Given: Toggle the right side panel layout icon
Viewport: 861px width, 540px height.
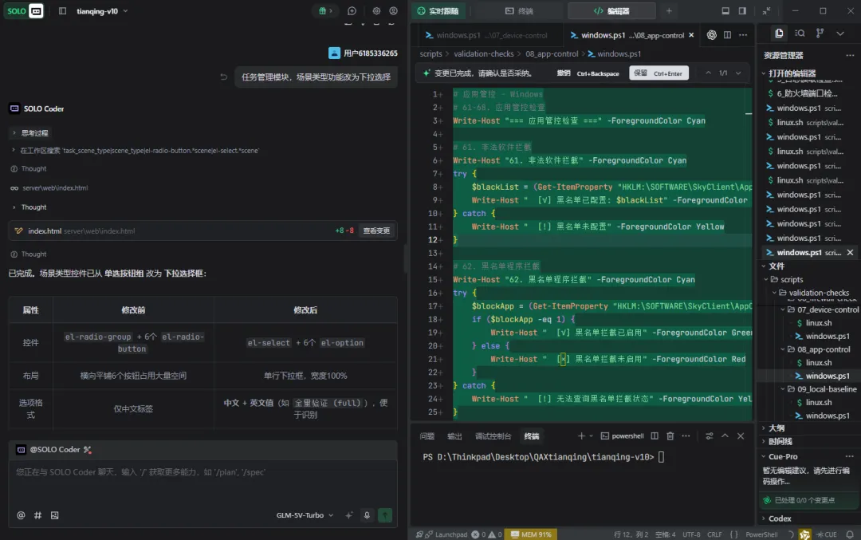Looking at the screenshot, I should click(x=742, y=11).
